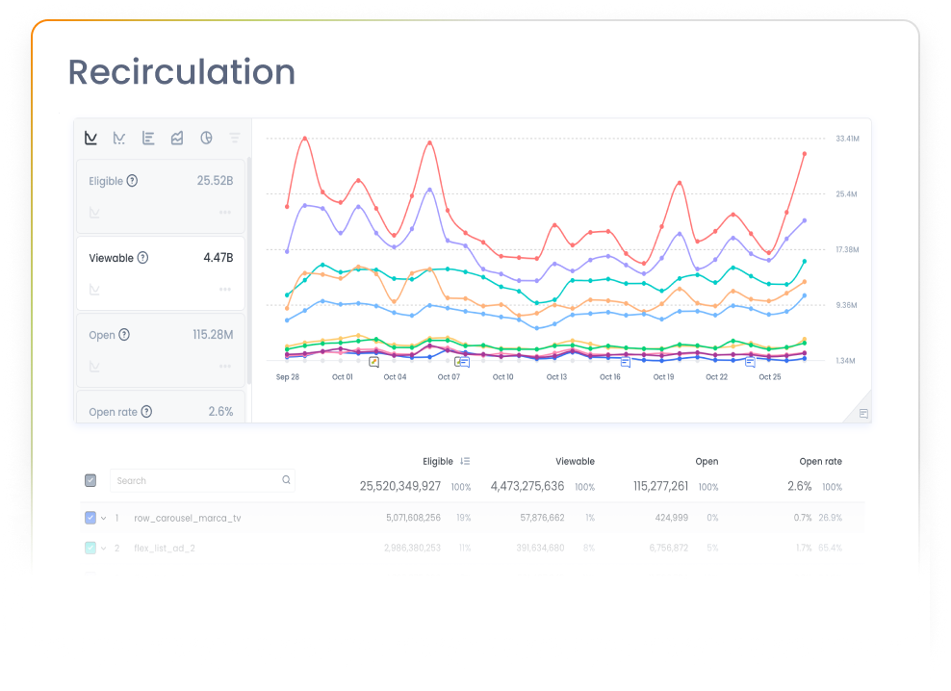Switch to the dotted trend line chart icon
Screen dimensions: 951x691
tap(119, 139)
